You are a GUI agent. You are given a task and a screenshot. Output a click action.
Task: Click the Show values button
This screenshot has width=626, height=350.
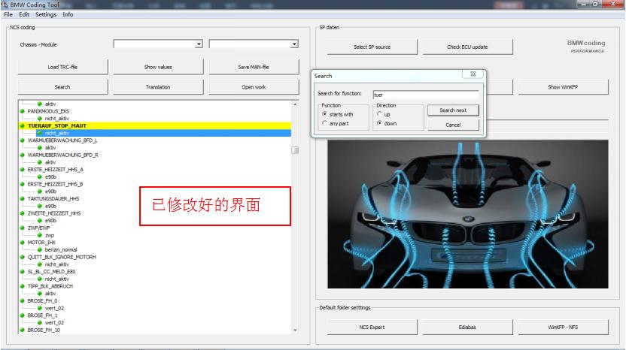158,67
